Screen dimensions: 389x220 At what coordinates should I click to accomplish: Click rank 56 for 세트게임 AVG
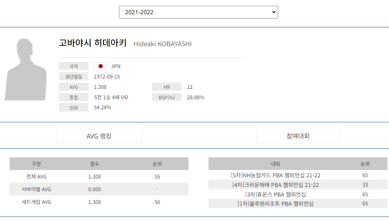coord(157,202)
